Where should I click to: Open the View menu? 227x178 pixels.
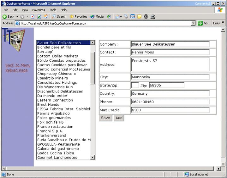pos(25,10)
